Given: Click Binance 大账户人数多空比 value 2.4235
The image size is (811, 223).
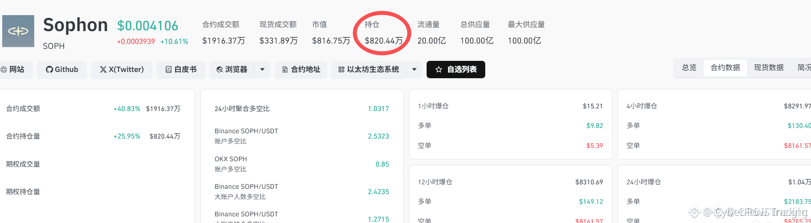Looking at the screenshot, I should tap(378, 192).
